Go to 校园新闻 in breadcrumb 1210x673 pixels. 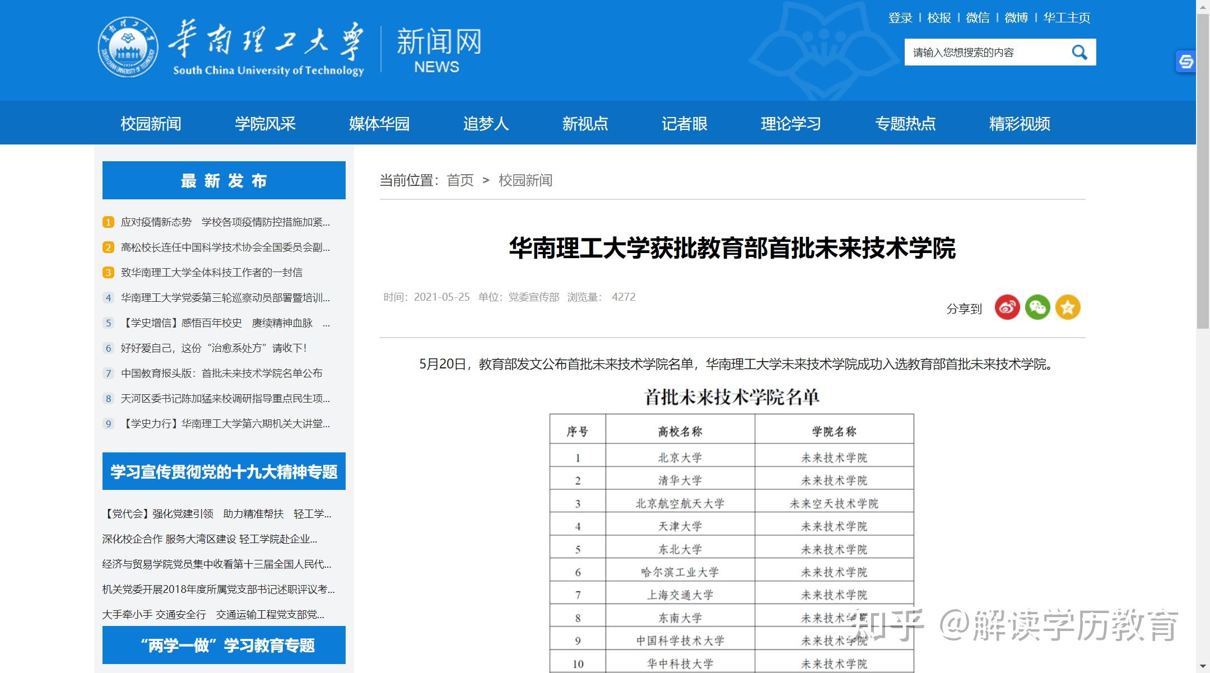click(525, 180)
